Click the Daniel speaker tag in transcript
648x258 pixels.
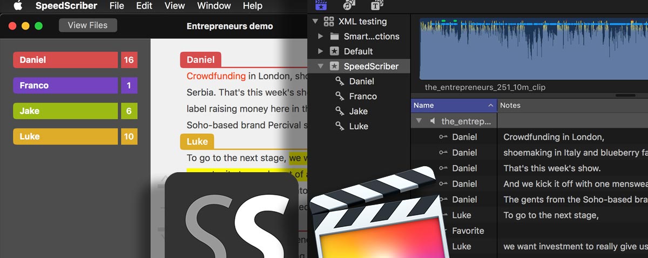click(x=200, y=60)
